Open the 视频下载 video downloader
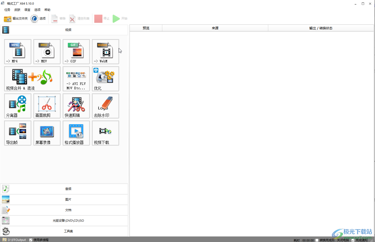Image resolution: width=375 pixels, height=242 pixels. click(105, 133)
